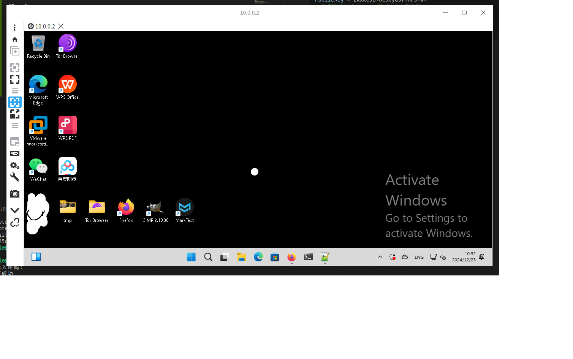Select the GIMP 2.10.38 desktop icon

click(x=155, y=211)
